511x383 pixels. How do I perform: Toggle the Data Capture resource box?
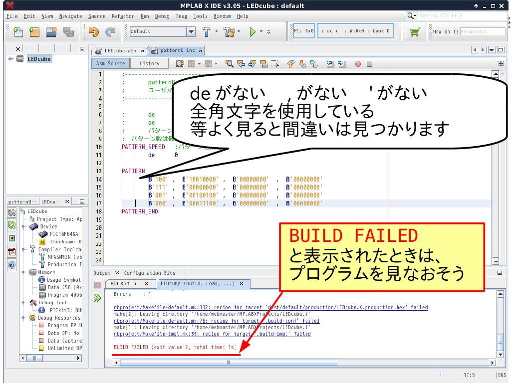pyautogui.click(x=41, y=340)
